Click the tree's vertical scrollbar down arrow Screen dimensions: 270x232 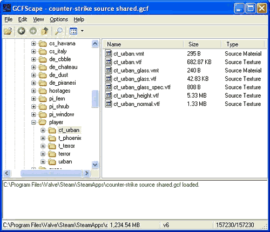click(x=95, y=165)
